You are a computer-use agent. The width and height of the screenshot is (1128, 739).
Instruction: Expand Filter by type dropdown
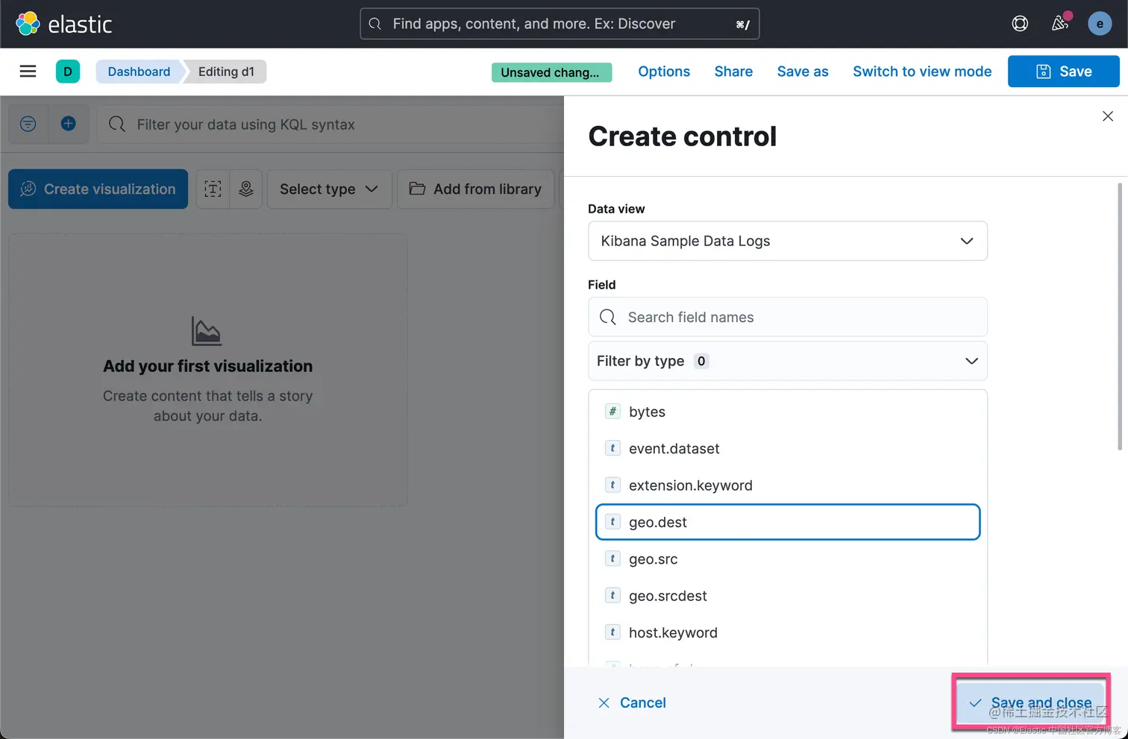[x=788, y=361]
